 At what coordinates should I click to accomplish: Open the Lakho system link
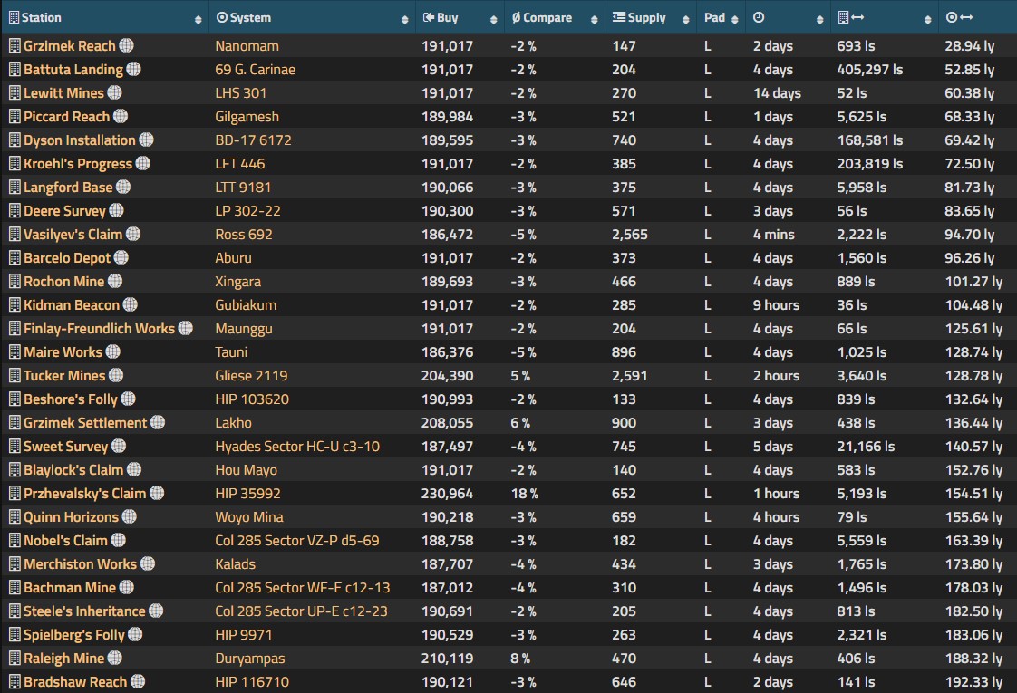[x=234, y=423]
